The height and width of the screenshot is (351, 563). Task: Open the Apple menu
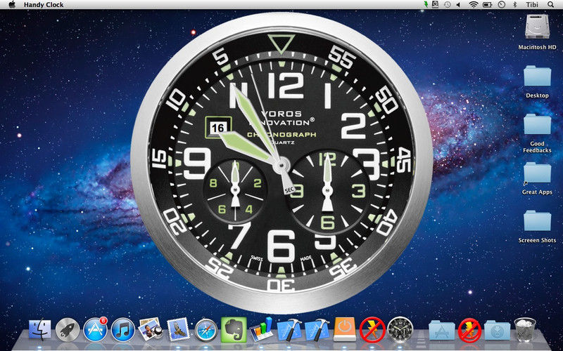12,4
